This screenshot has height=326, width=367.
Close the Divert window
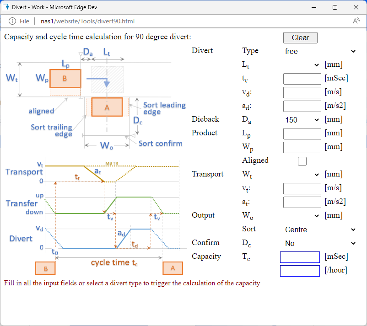356,7
